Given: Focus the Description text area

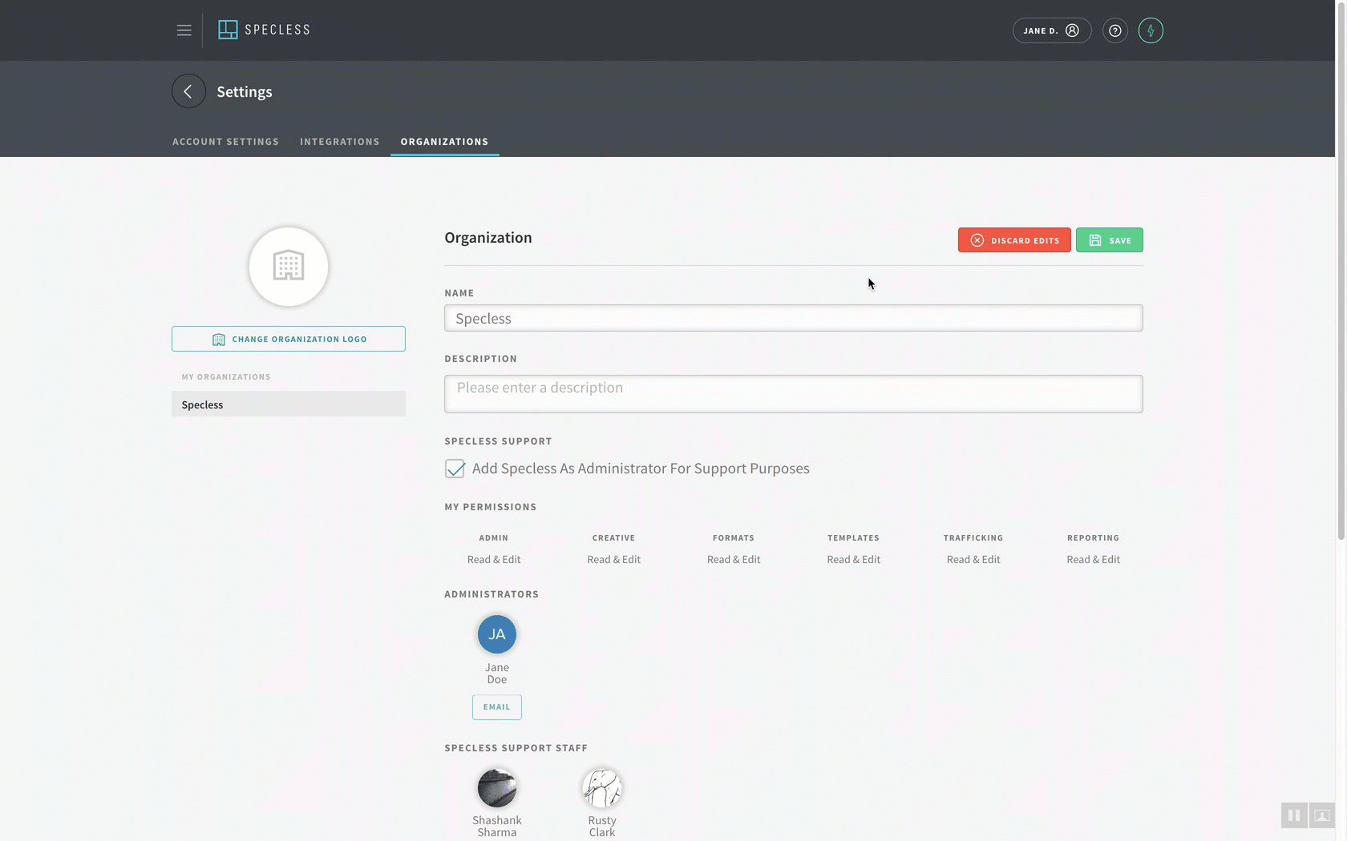Looking at the screenshot, I should point(794,394).
